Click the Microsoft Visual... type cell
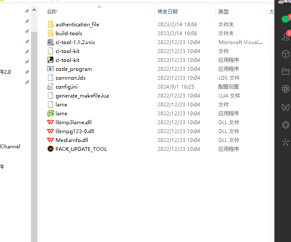291x242 pixels. (x=240, y=42)
